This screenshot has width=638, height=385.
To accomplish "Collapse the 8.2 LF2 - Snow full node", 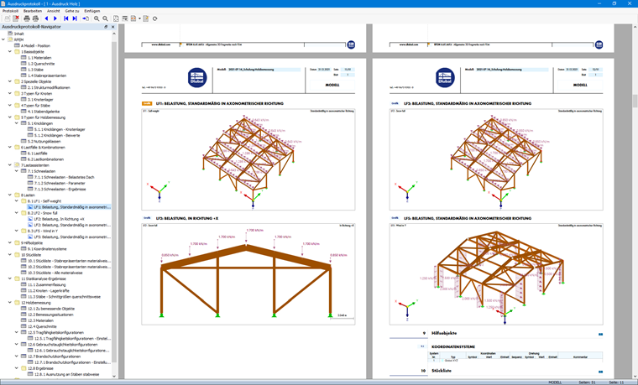I will tap(17, 212).
